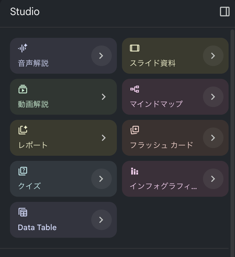
Task: Click the video overview play icon
Action: coord(23,89)
